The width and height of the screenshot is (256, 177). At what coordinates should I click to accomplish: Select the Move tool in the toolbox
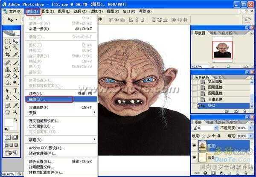[15, 41]
